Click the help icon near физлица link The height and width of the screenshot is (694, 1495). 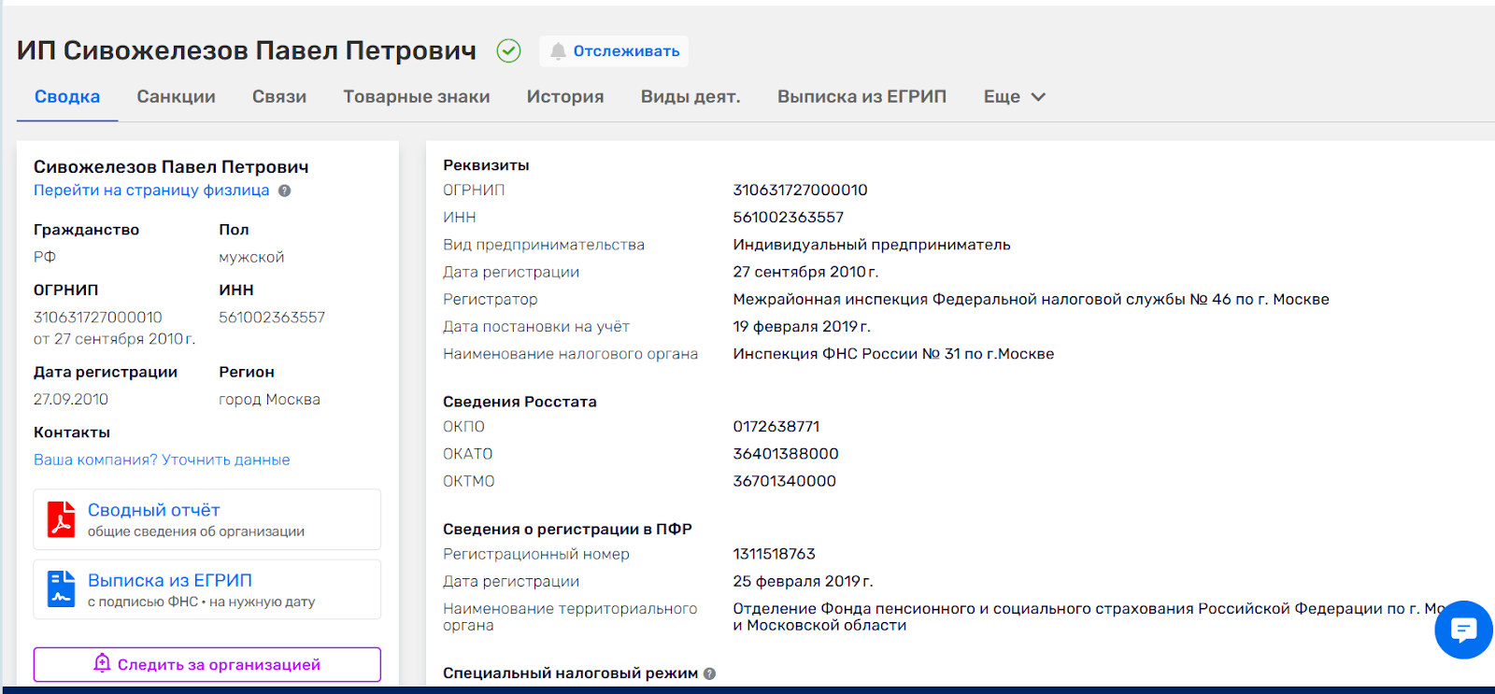[x=285, y=191]
